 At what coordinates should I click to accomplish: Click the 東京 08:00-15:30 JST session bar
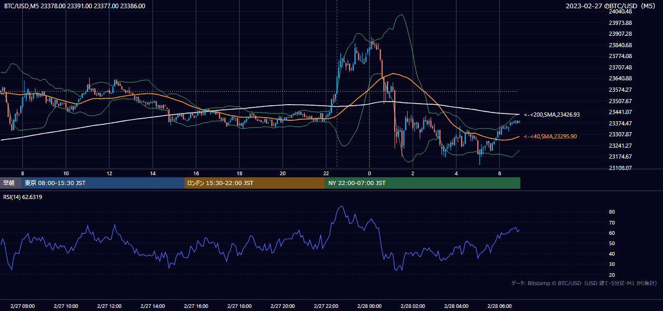(103, 183)
